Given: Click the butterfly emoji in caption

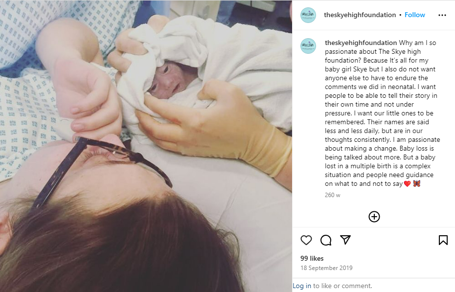Looking at the screenshot, I should 417,183.
